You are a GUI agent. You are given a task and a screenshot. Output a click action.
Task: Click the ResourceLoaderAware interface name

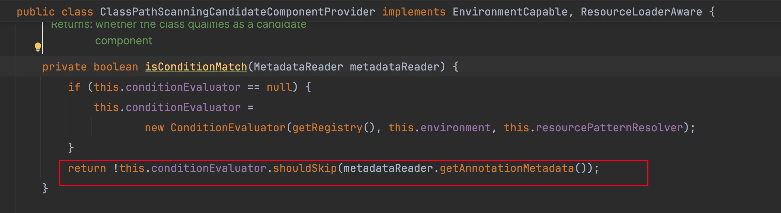(641, 12)
